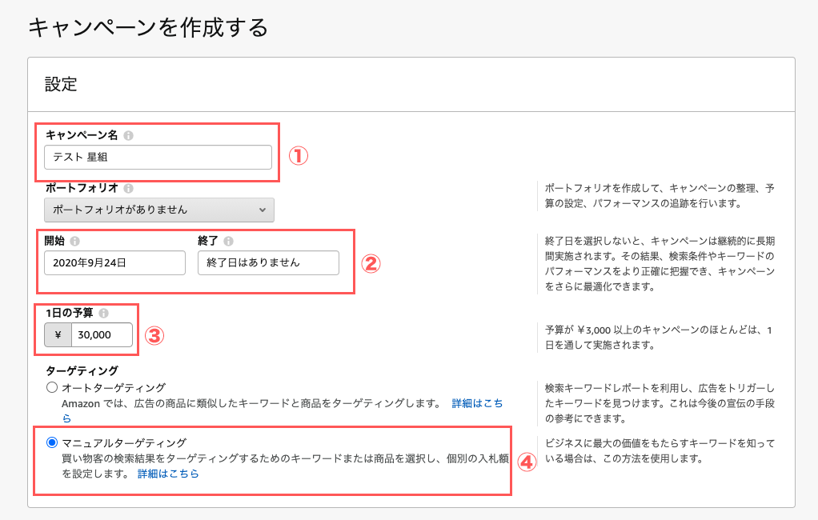Click the info icon next to 終了
The width and height of the screenshot is (818, 520).
pos(227,240)
